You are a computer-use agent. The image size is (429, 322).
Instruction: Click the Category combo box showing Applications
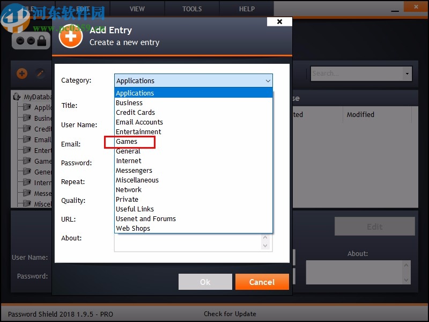(x=194, y=81)
